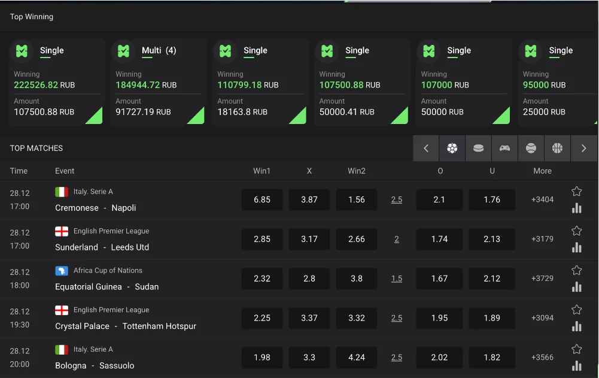Screen dimensions: 599x378
Task: Favorite the Sunderland - Leeds Utd match
Action: tap(576, 230)
